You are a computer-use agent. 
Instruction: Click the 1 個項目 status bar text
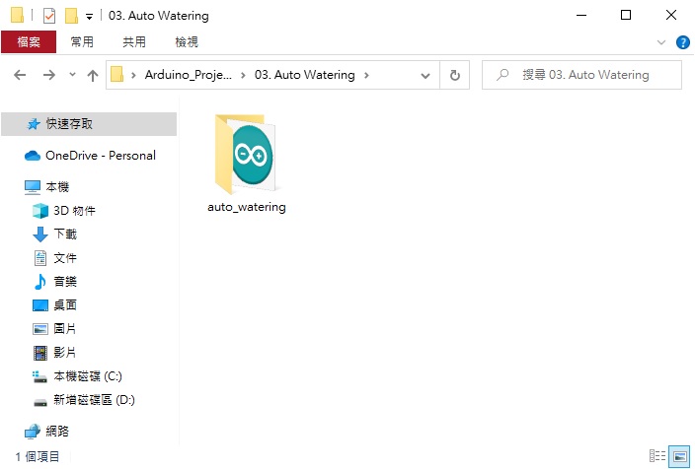pos(38,456)
